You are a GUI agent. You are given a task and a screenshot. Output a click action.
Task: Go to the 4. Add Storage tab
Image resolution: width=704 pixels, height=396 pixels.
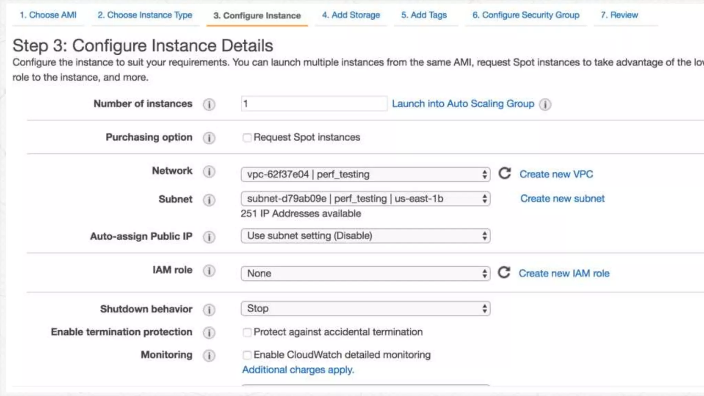(351, 15)
